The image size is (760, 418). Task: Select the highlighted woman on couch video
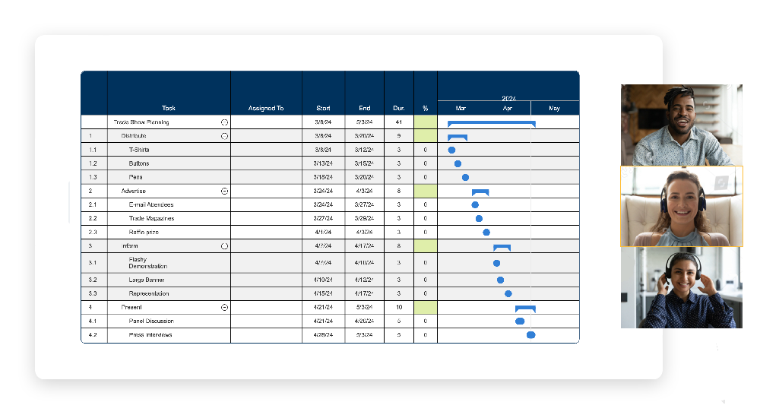pyautogui.click(x=682, y=207)
